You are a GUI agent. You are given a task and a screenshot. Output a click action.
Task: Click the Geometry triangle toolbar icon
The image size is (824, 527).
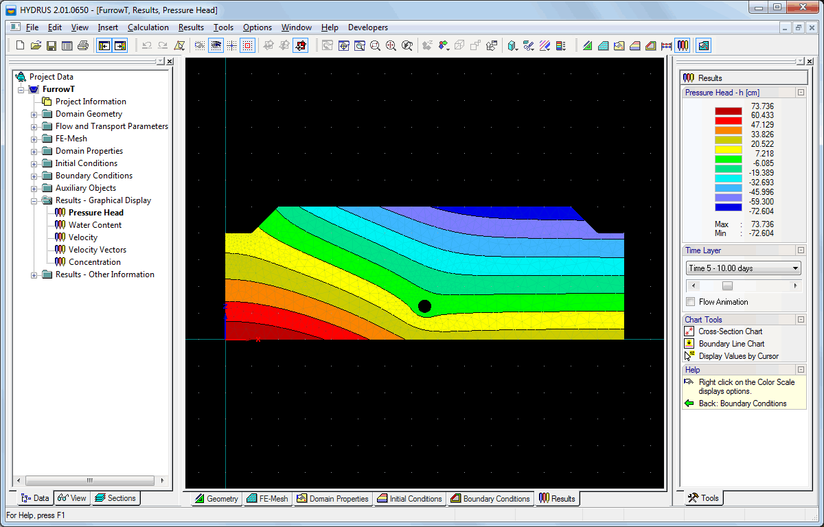pyautogui.click(x=587, y=46)
